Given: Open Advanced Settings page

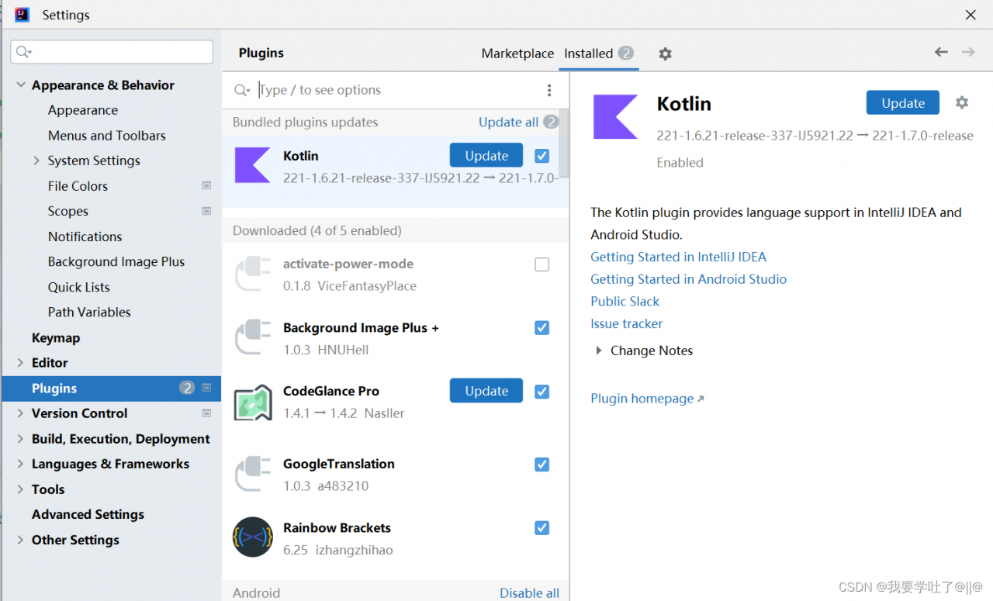Looking at the screenshot, I should pos(88,514).
